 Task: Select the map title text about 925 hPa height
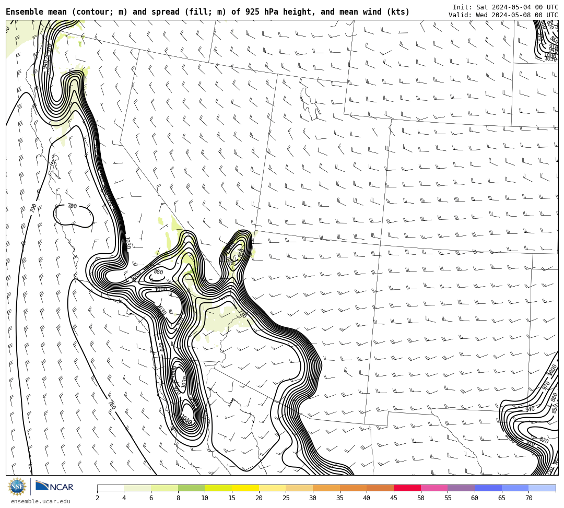tap(207, 12)
